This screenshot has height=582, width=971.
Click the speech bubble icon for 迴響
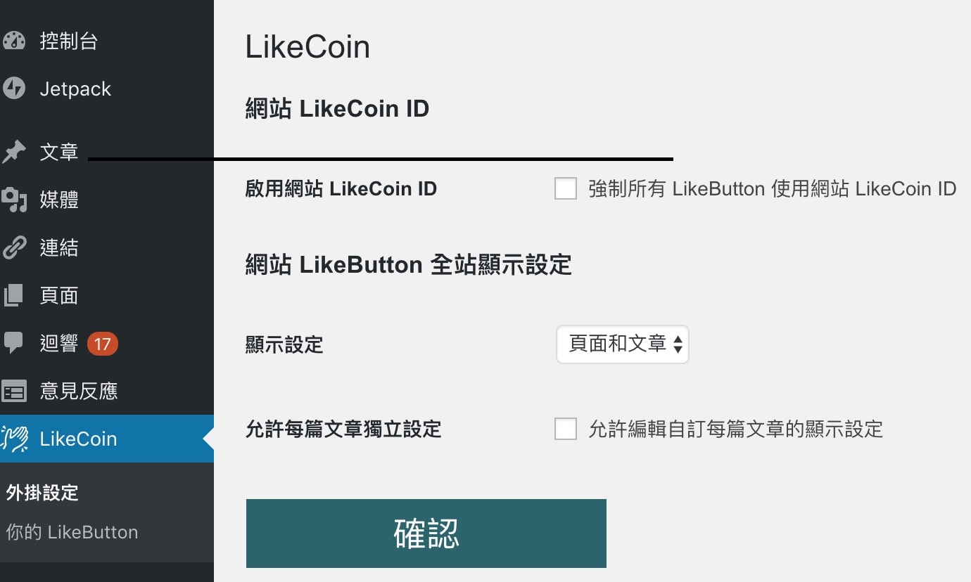(x=14, y=344)
